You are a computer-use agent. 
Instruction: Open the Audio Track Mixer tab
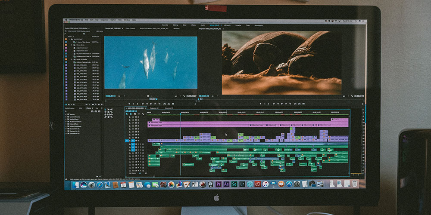click(x=154, y=28)
